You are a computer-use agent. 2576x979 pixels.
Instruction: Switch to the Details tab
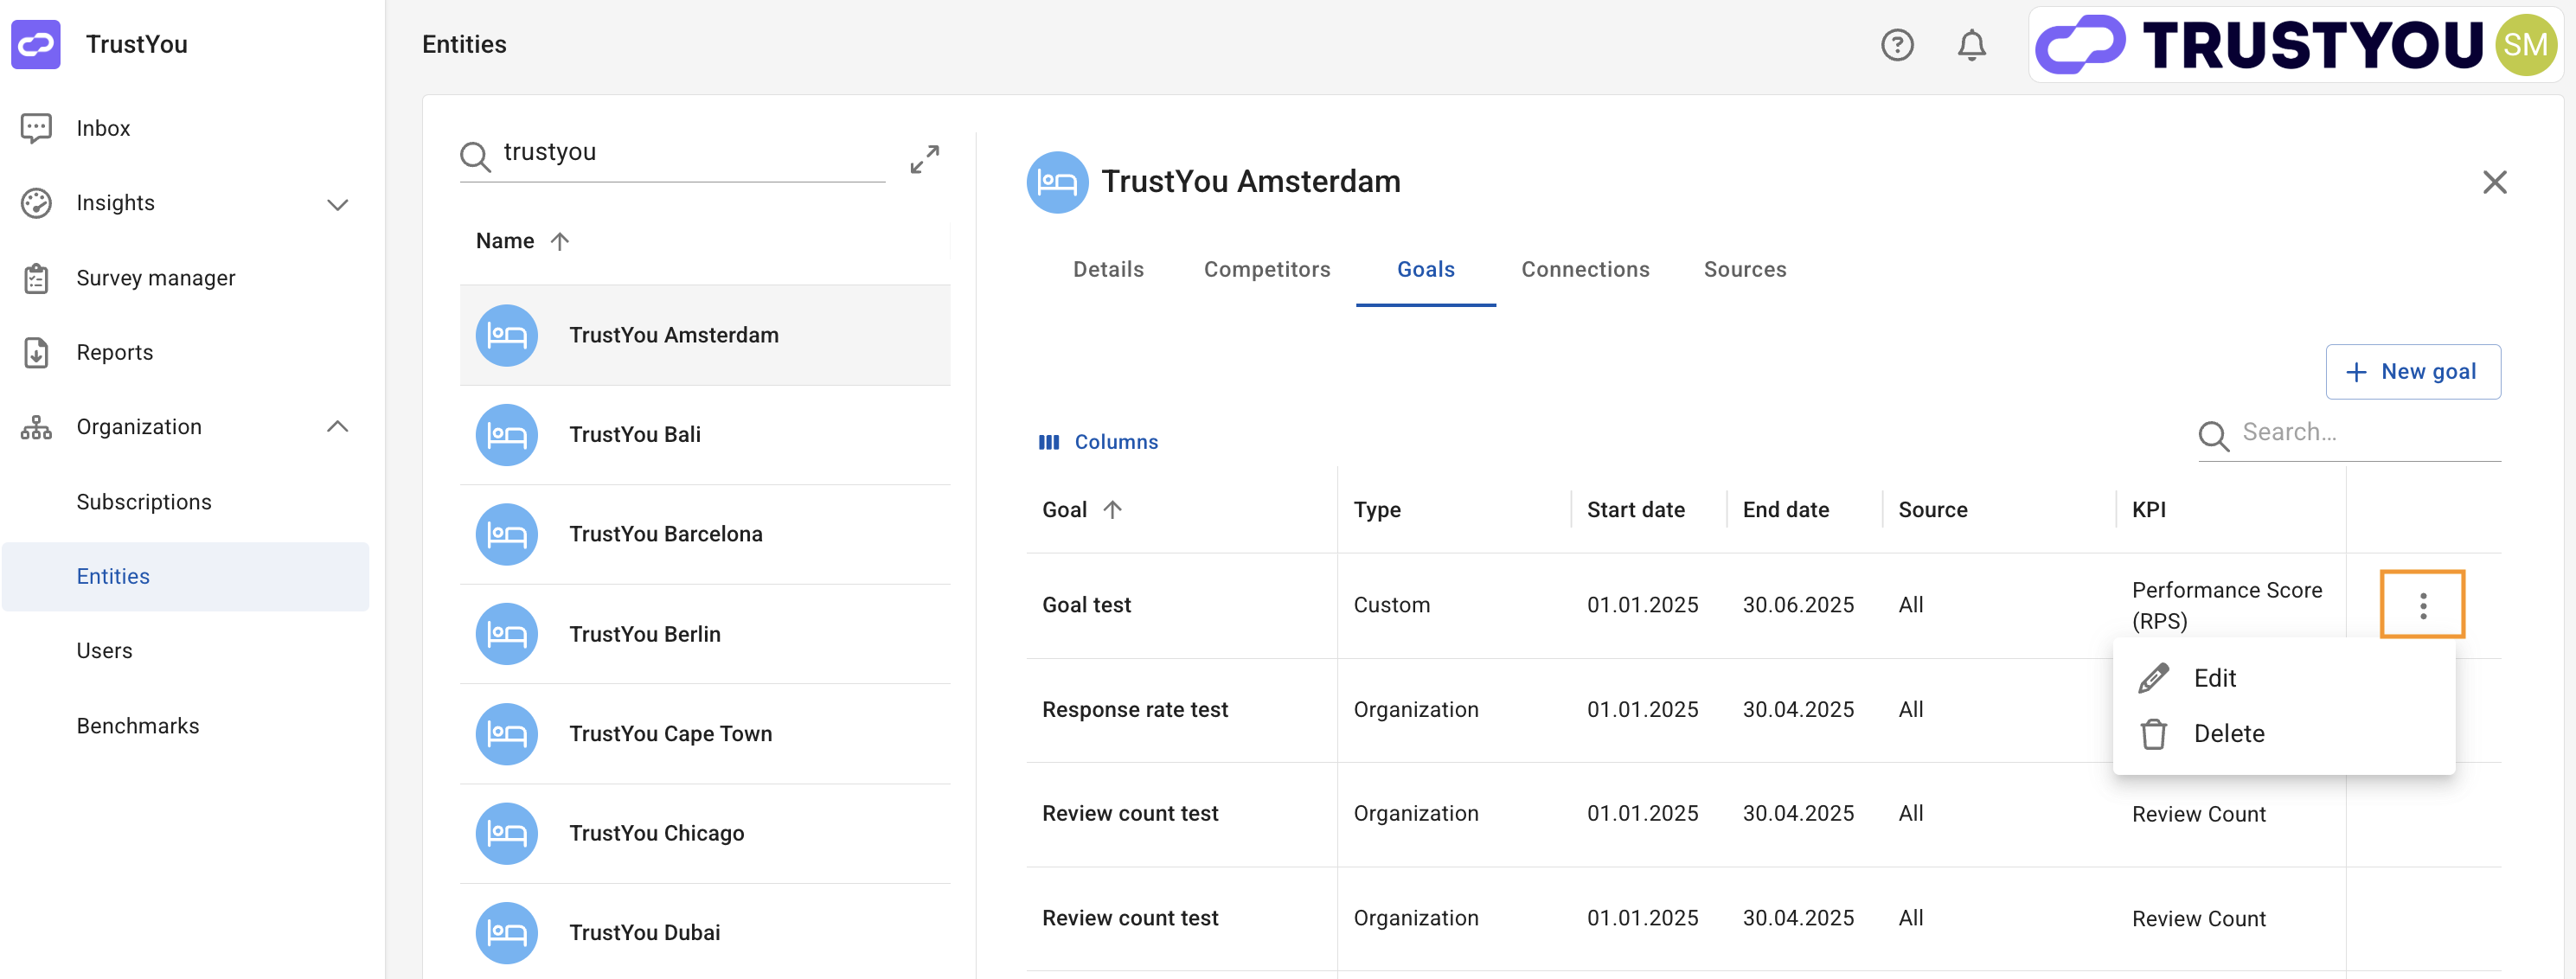point(1108,269)
